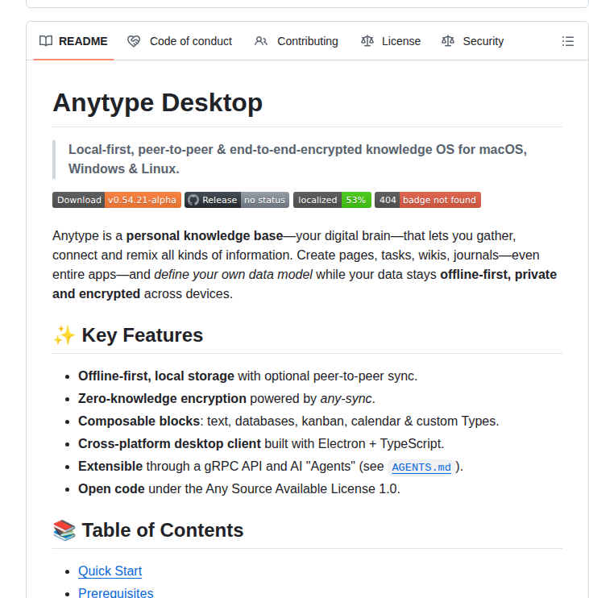This screenshot has height=598, width=589.
Task: Select the License tab
Action: tap(391, 41)
